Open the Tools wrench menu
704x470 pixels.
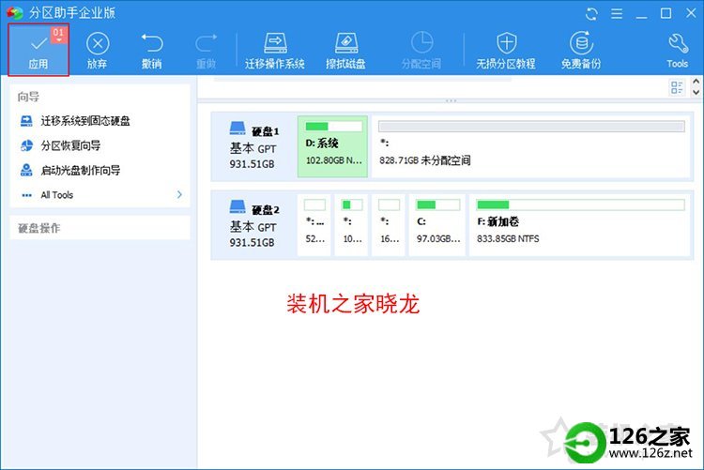tap(678, 51)
